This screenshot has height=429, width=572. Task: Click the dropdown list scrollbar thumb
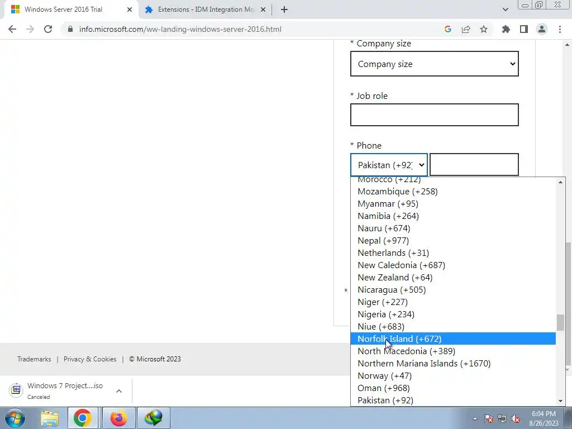tap(560, 322)
